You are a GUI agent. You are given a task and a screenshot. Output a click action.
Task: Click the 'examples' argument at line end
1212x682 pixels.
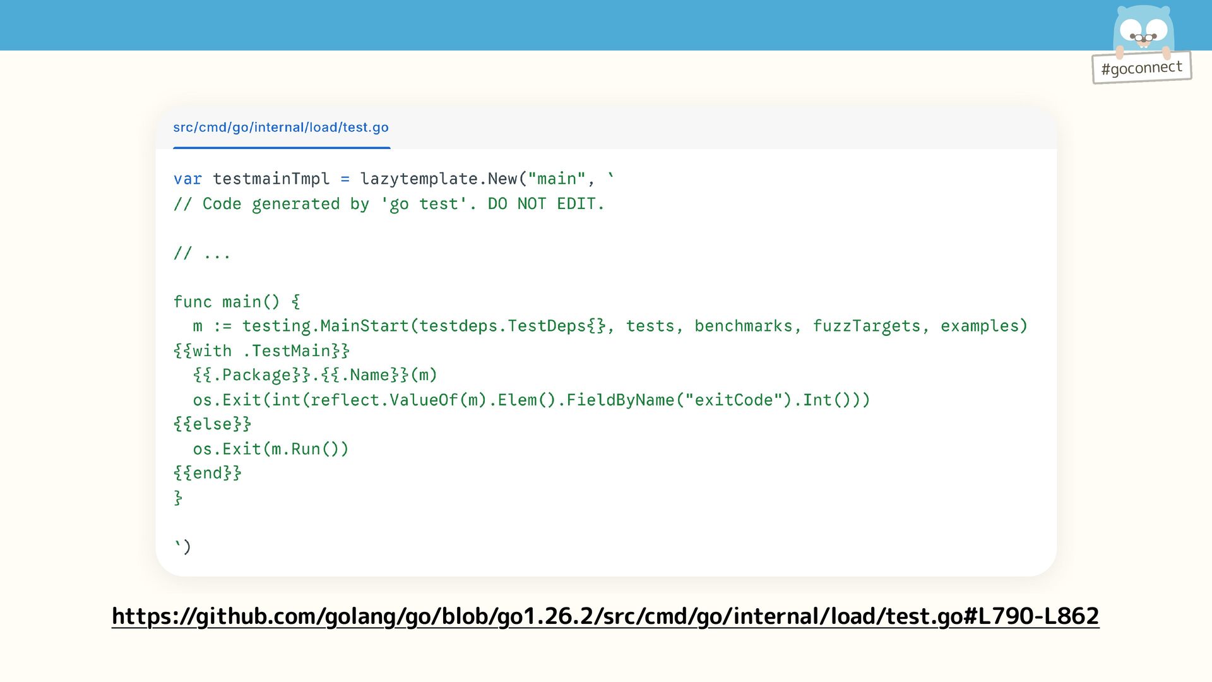979,326
